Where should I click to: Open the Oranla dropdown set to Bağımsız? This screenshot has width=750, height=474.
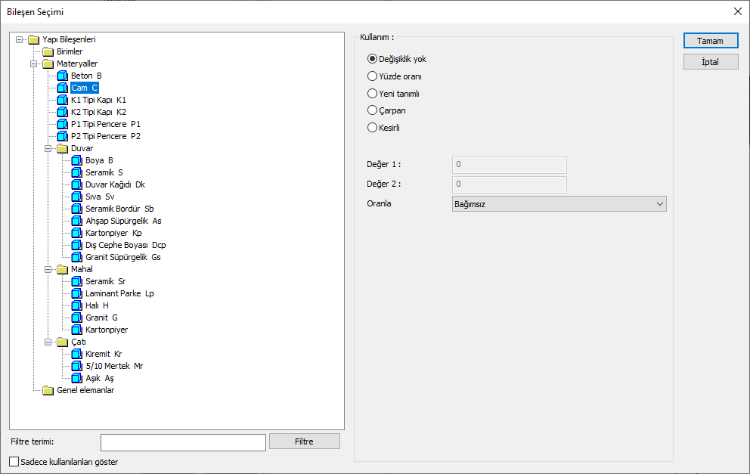pos(559,204)
